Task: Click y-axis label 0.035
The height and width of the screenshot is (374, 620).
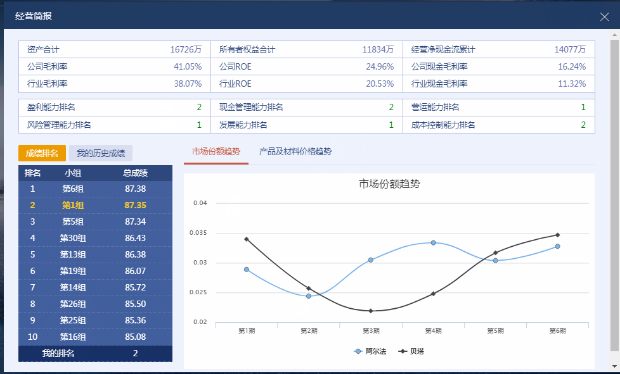Action: click(x=198, y=233)
